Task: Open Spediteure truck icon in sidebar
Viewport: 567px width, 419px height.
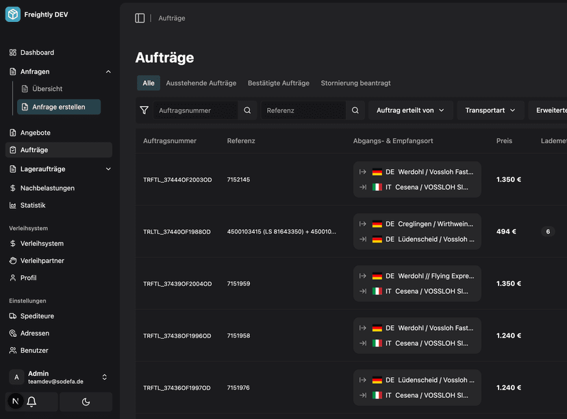Action: pyautogui.click(x=13, y=316)
